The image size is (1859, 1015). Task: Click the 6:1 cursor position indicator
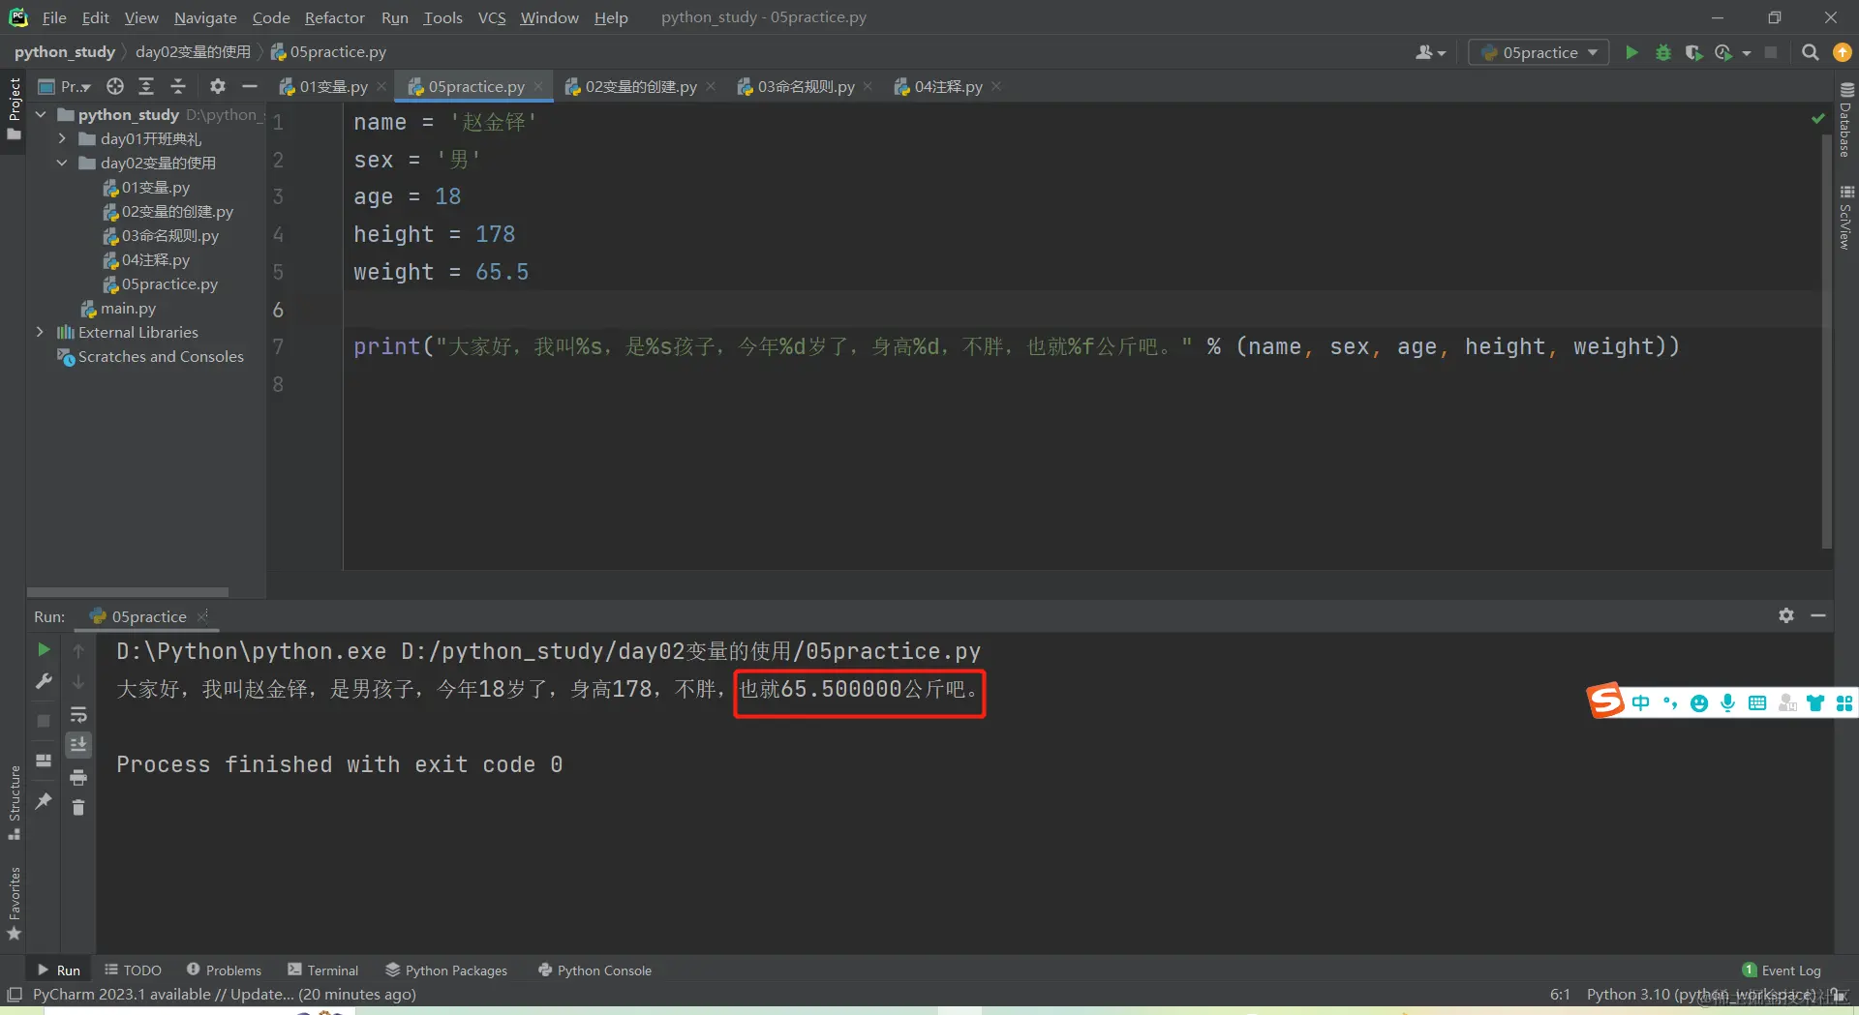tap(1560, 994)
